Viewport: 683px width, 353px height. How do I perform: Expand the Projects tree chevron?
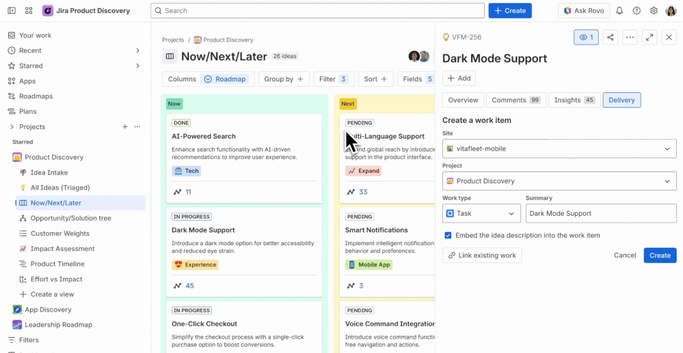point(12,127)
